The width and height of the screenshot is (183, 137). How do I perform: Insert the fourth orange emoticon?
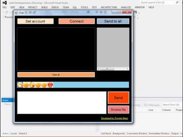point(38,85)
